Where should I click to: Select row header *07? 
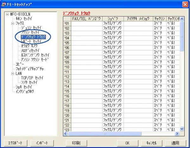67,52
